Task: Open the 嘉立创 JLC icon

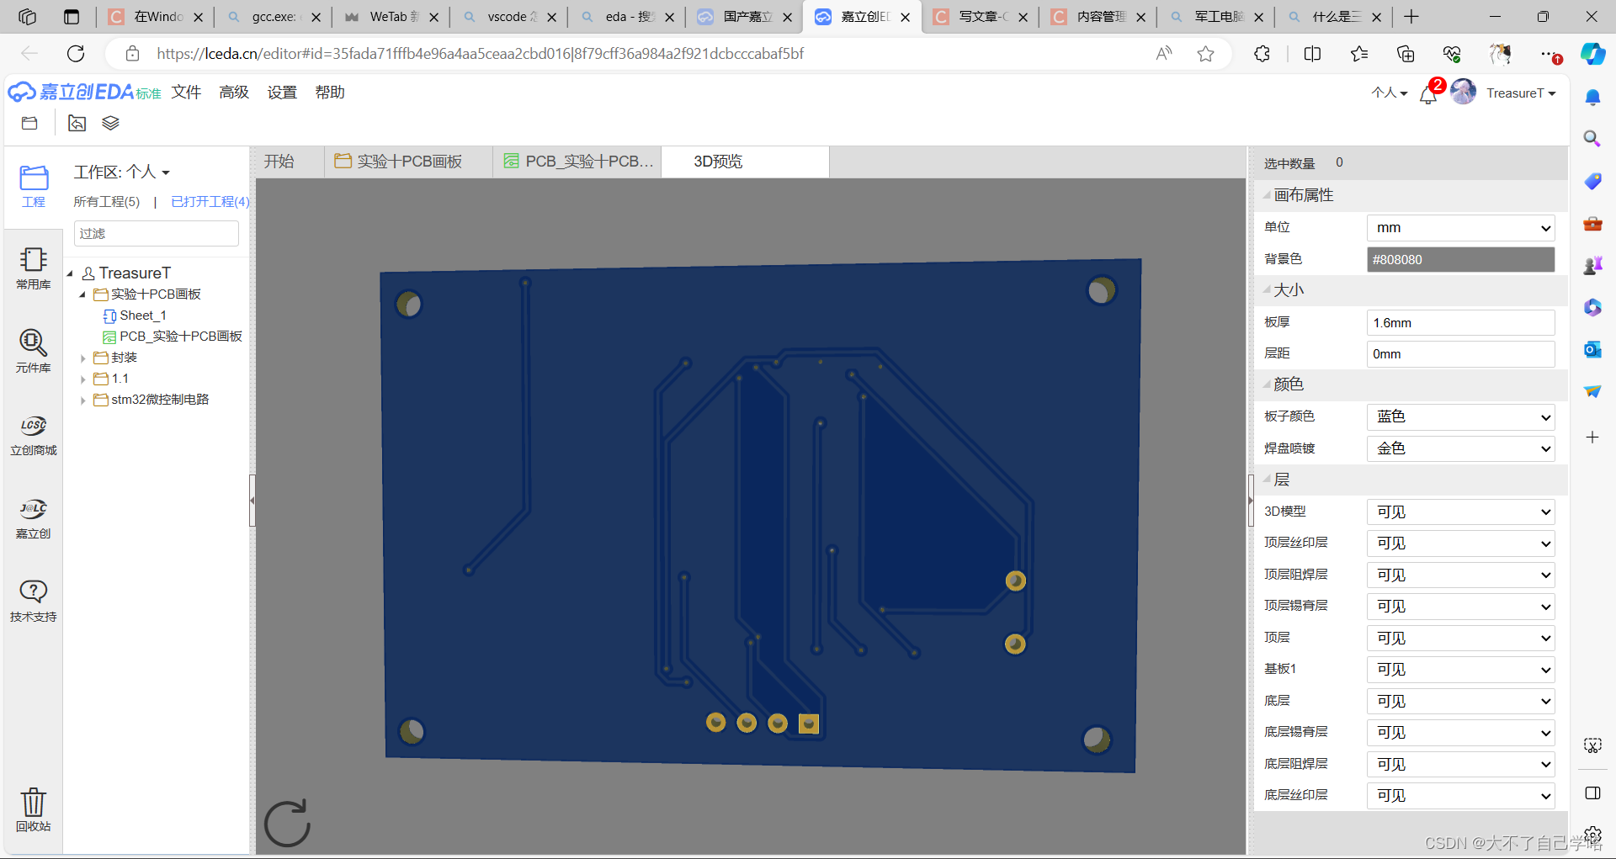Action: point(34,518)
